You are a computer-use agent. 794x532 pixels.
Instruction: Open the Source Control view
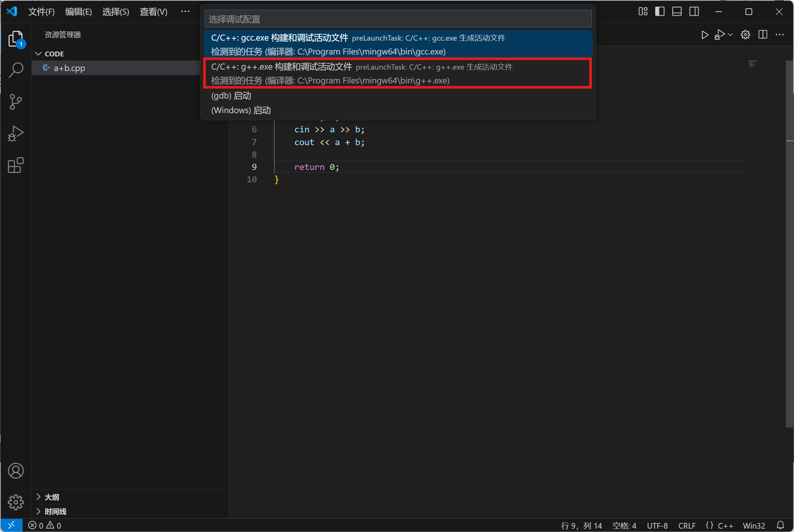(16, 102)
